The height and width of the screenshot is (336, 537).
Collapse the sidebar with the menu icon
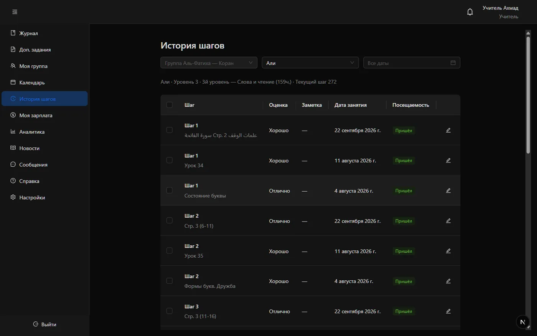tap(15, 12)
